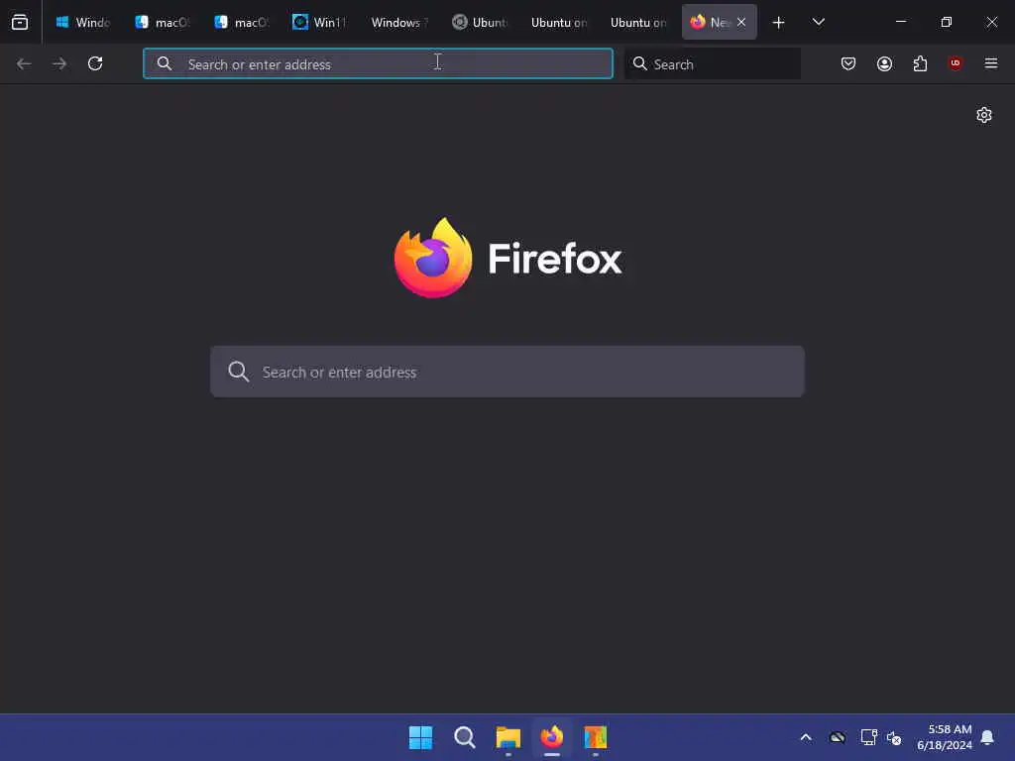
Task: Open the Firefox account menu
Action: pyautogui.click(x=884, y=63)
